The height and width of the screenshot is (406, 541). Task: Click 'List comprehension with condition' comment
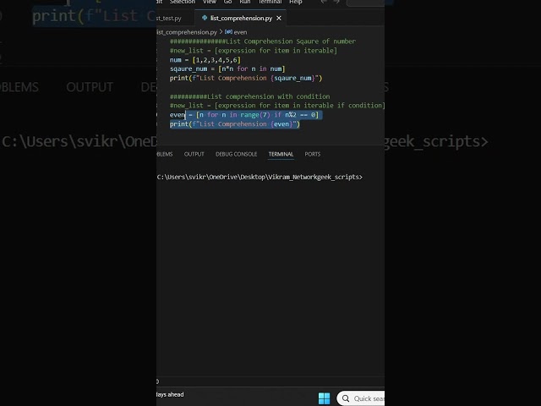[x=250, y=96]
